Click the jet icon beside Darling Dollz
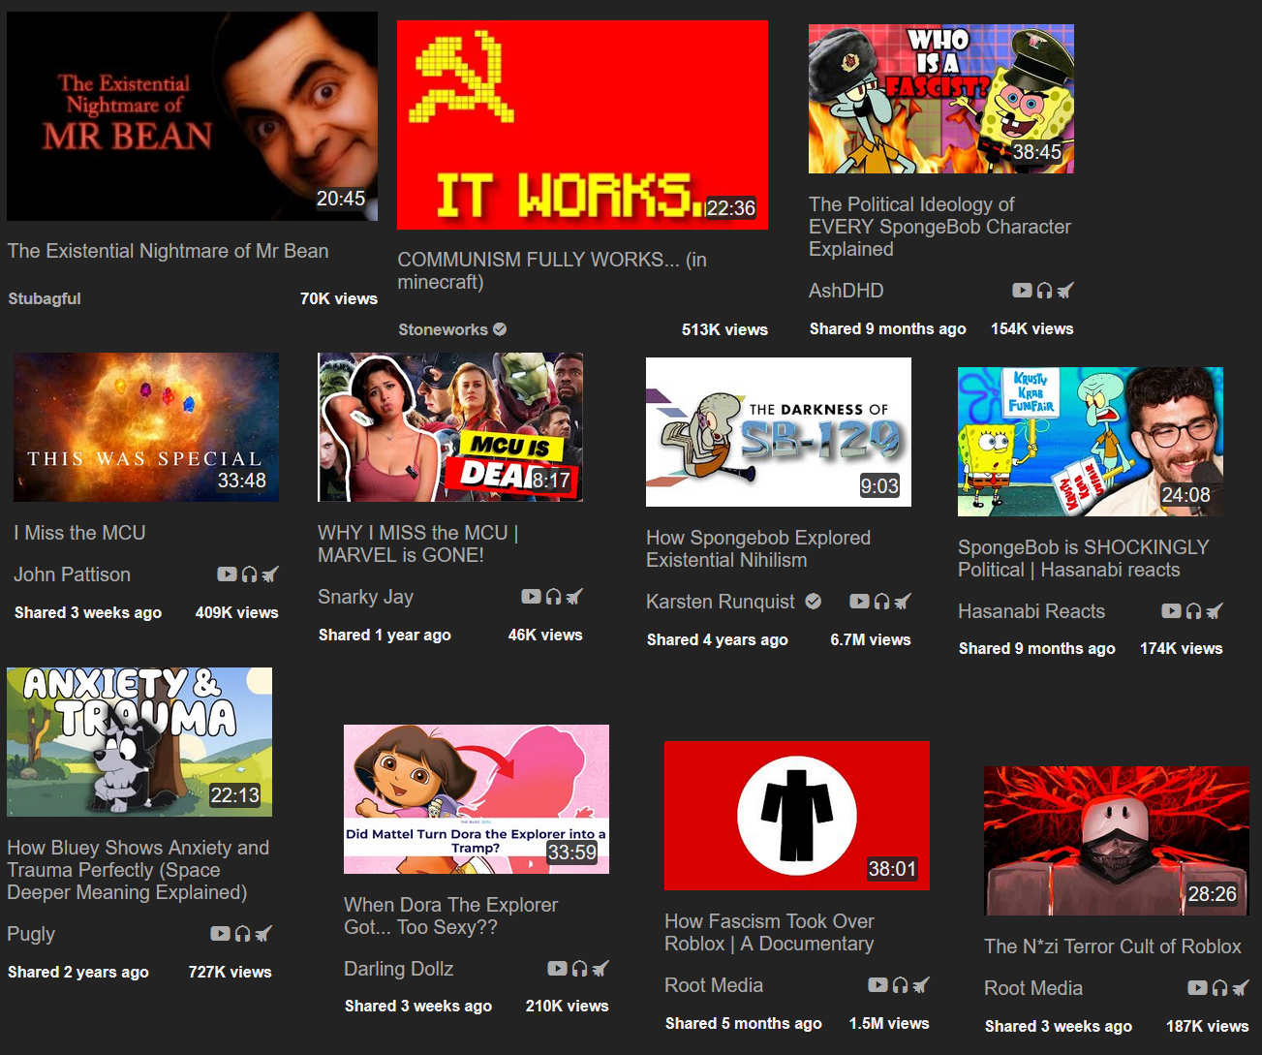 click(x=600, y=968)
